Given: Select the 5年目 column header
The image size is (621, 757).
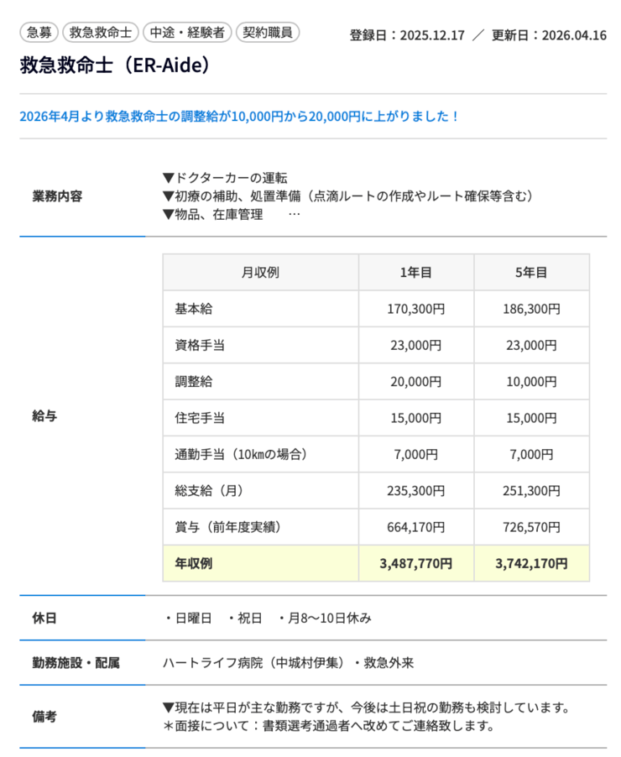Looking at the screenshot, I should (531, 272).
